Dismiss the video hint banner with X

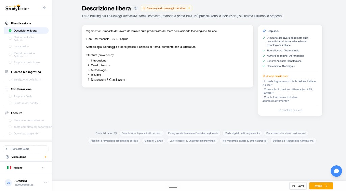[x=189, y=8]
